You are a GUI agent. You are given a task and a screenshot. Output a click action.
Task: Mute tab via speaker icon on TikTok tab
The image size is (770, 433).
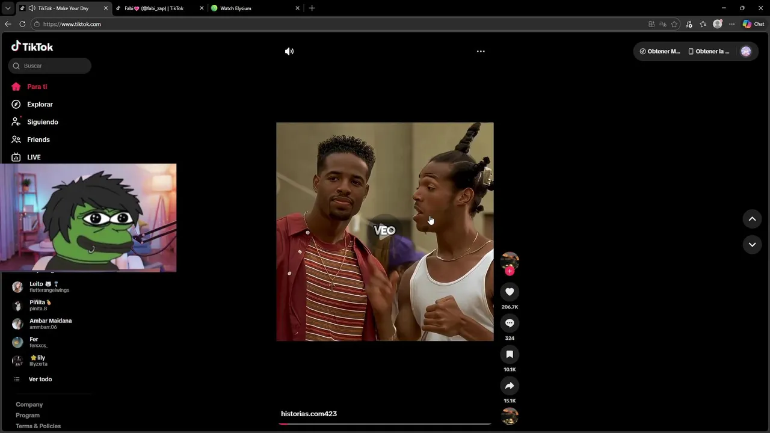click(32, 8)
